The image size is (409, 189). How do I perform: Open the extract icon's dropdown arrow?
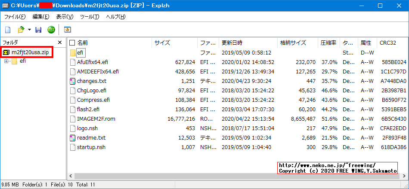coord(29,30)
